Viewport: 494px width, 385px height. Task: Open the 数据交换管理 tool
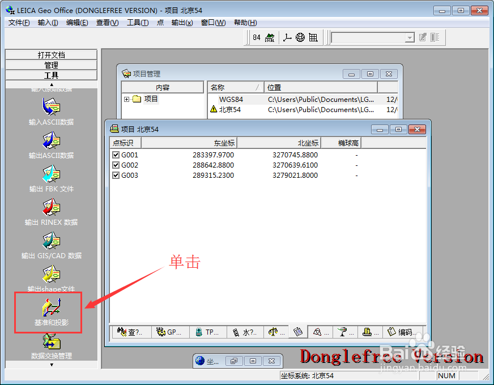click(51, 345)
